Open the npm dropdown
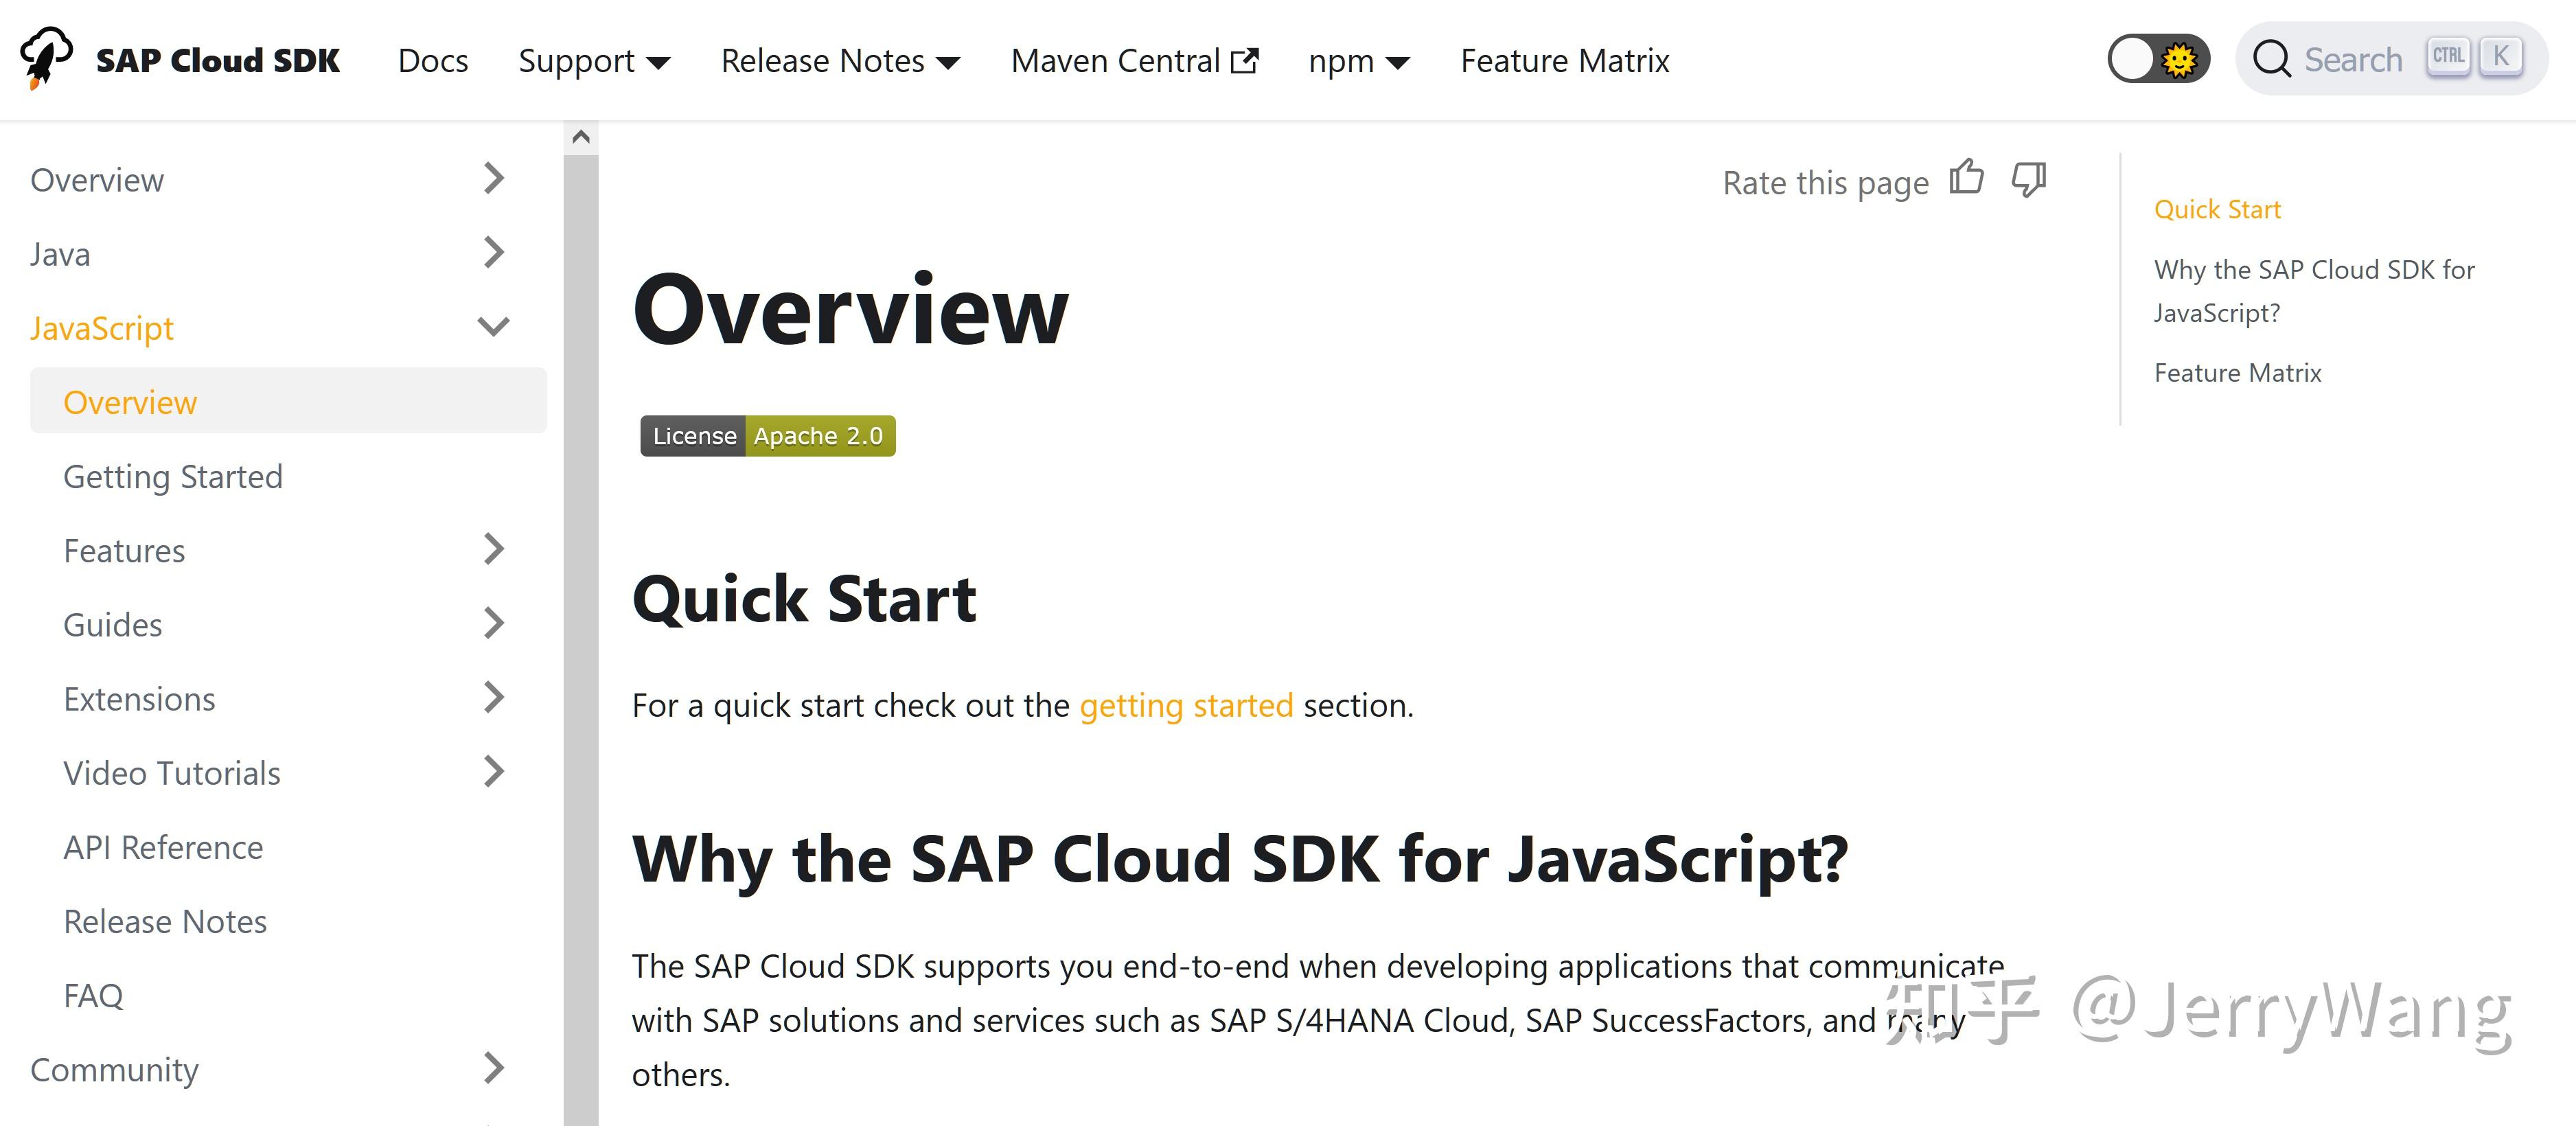The width and height of the screenshot is (2576, 1126). [1360, 60]
